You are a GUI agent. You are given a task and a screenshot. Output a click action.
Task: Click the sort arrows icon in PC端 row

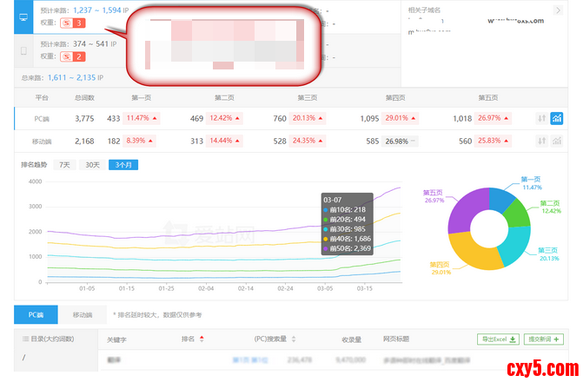[540, 118]
